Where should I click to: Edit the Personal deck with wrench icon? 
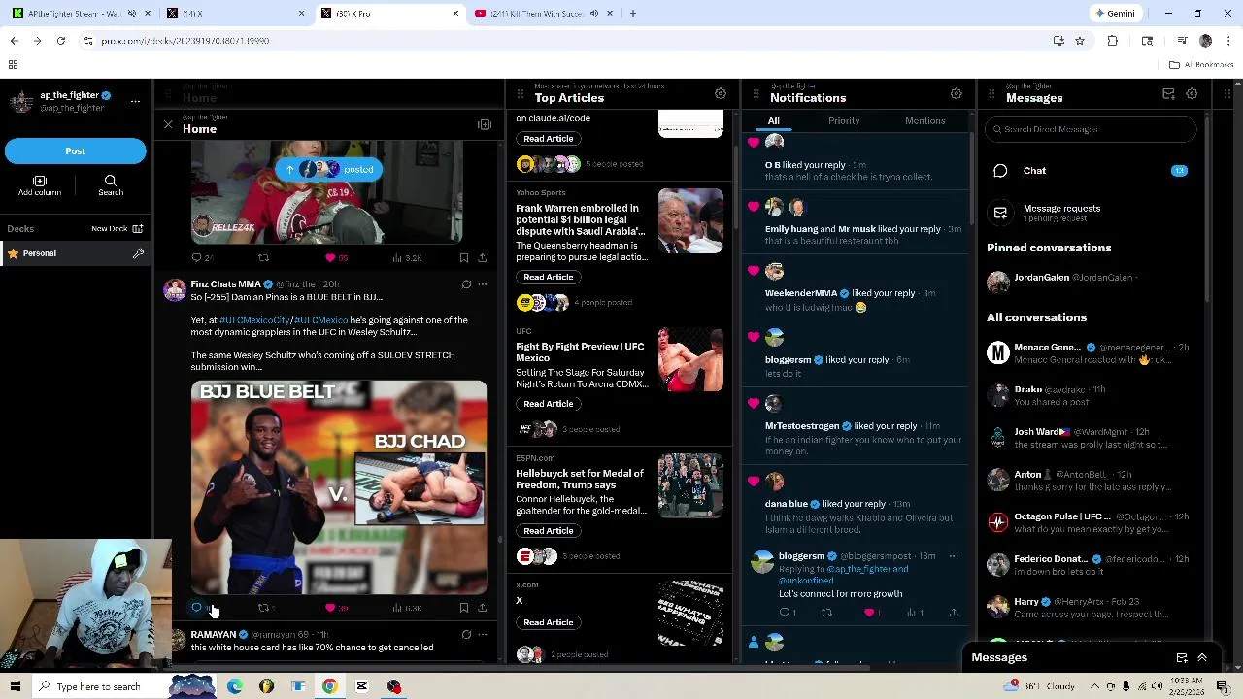tap(138, 253)
